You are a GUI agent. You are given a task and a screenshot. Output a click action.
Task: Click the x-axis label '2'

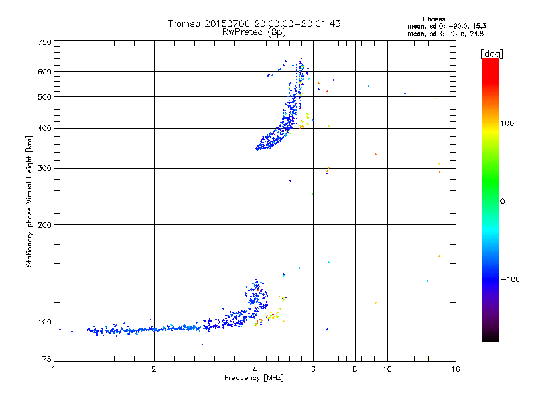[x=154, y=369]
